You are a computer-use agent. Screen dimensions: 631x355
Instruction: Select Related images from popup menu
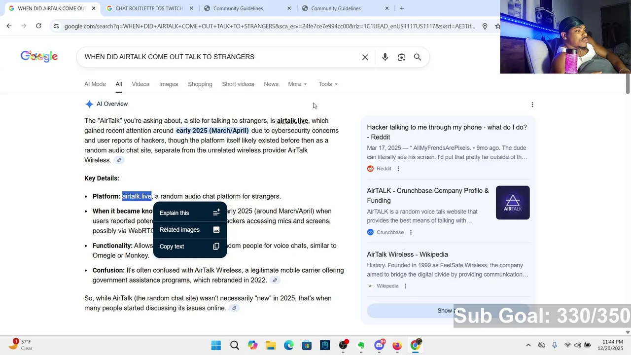[190, 230]
